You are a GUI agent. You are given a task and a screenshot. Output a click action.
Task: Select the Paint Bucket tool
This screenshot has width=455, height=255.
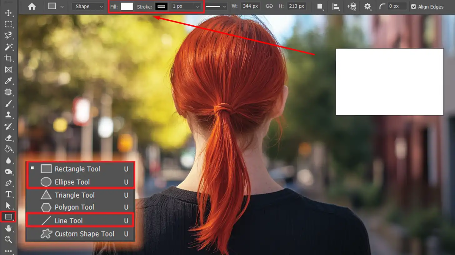tap(8, 149)
